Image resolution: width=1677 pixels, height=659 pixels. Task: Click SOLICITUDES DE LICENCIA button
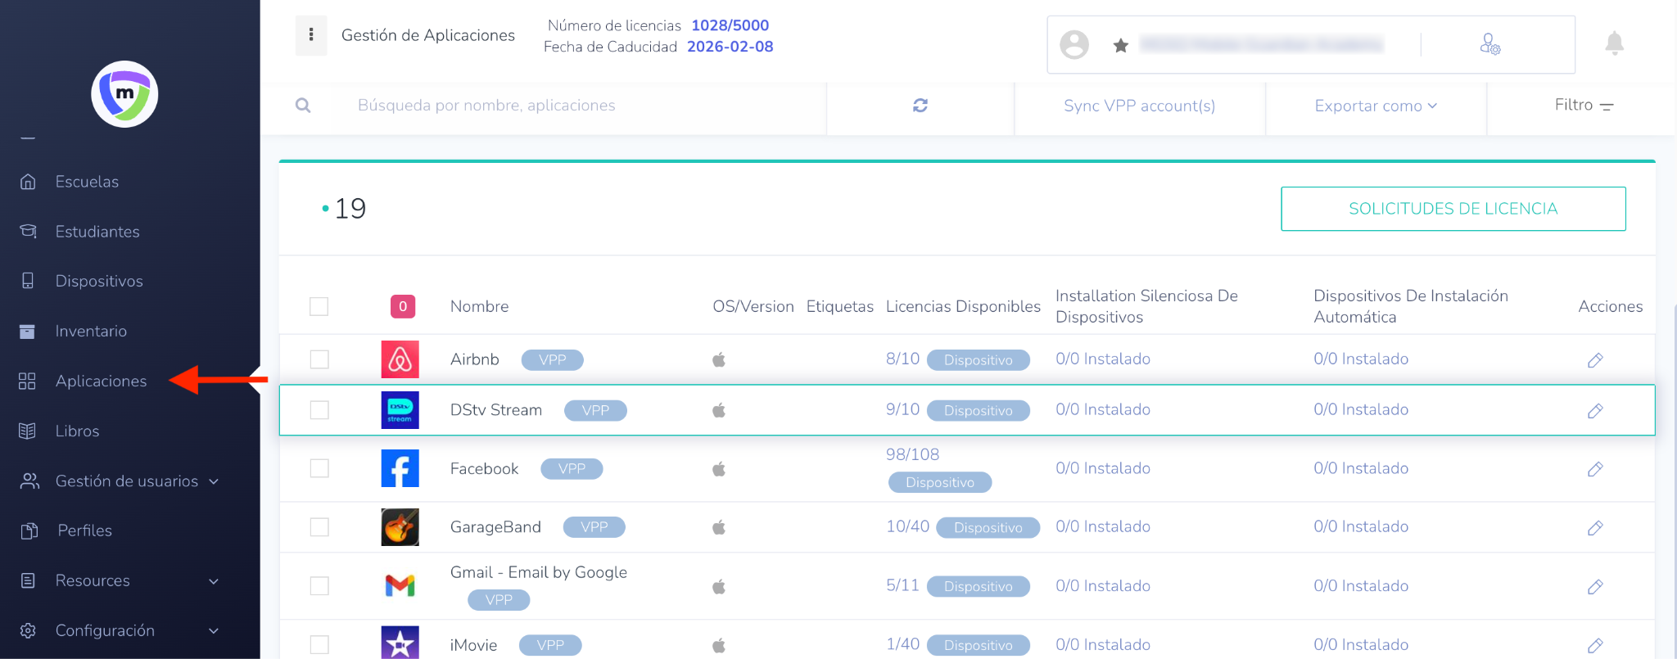click(1453, 209)
